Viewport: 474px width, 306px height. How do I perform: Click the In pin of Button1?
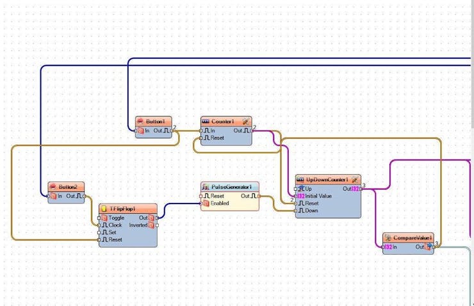(136, 131)
